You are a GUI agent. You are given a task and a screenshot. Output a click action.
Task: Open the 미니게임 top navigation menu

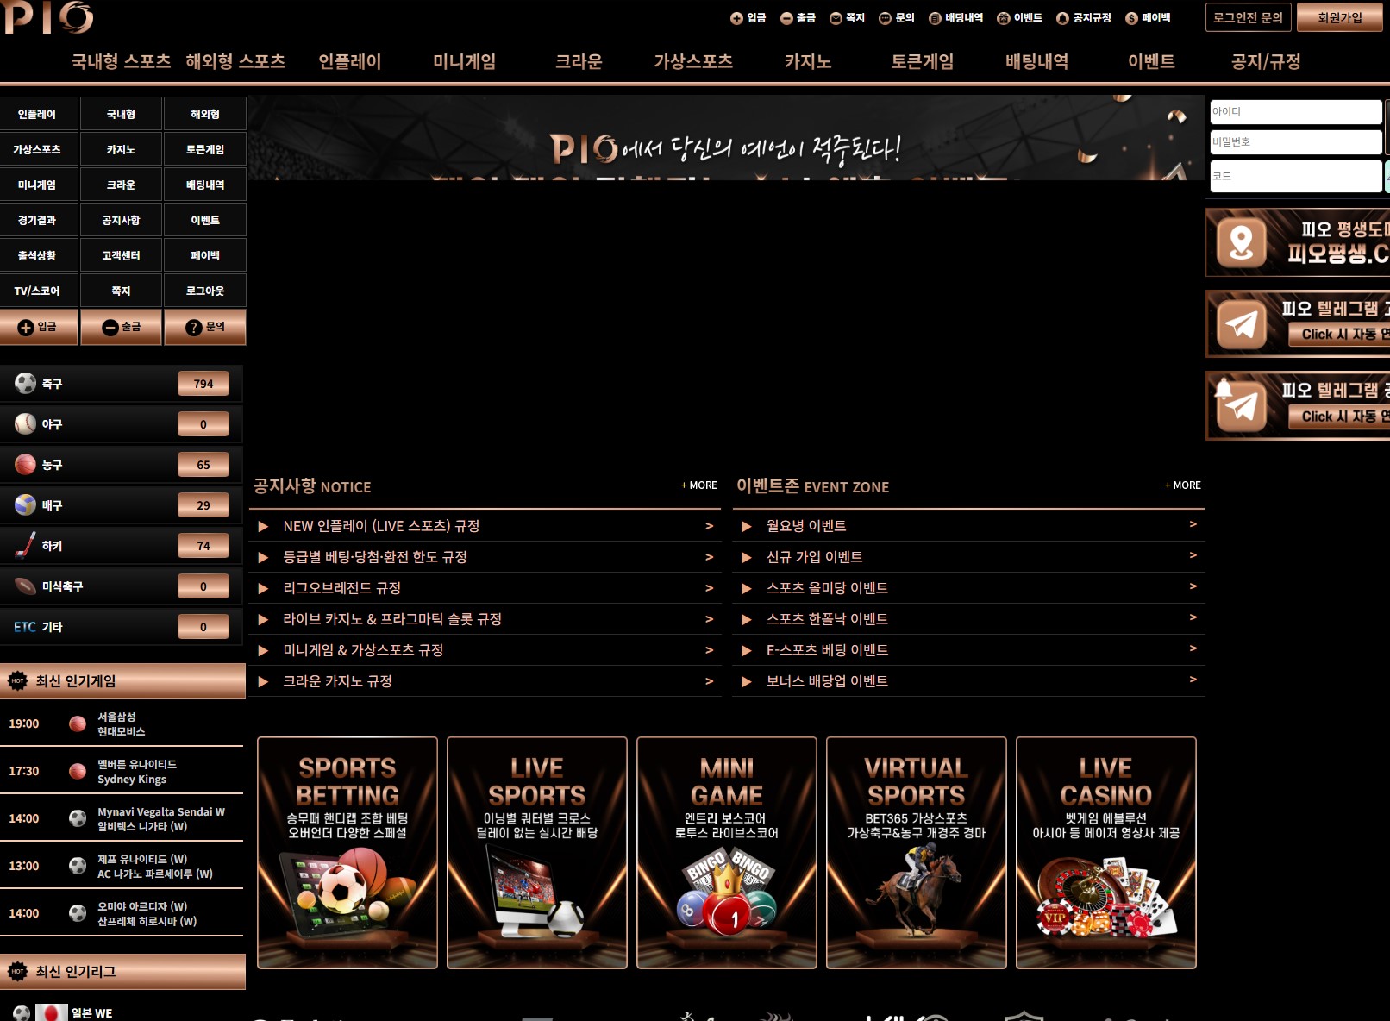[x=464, y=61]
